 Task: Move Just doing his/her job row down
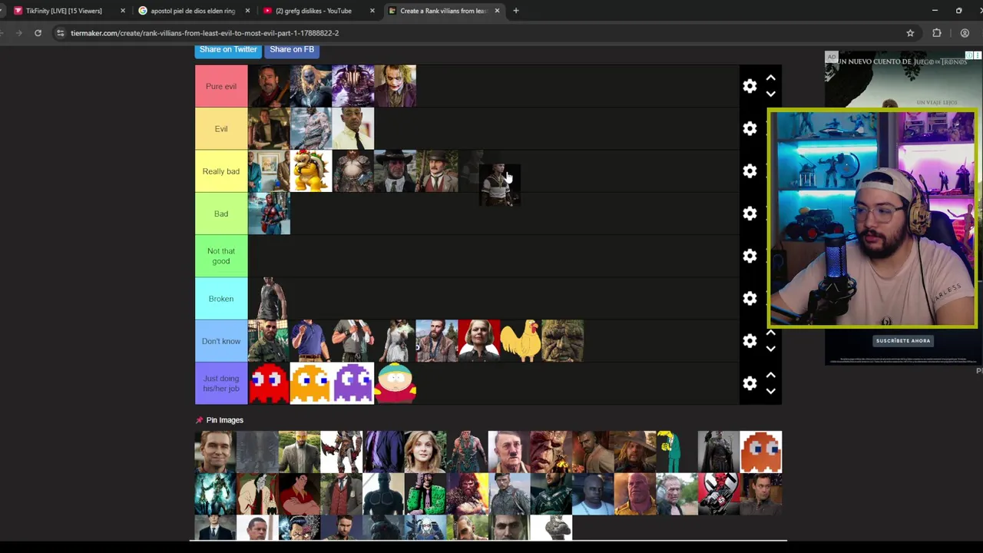click(770, 391)
